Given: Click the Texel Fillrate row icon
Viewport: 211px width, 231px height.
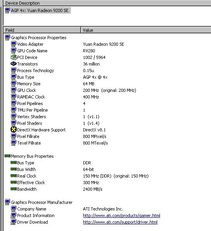Looking at the screenshot, I should tap(14, 143).
